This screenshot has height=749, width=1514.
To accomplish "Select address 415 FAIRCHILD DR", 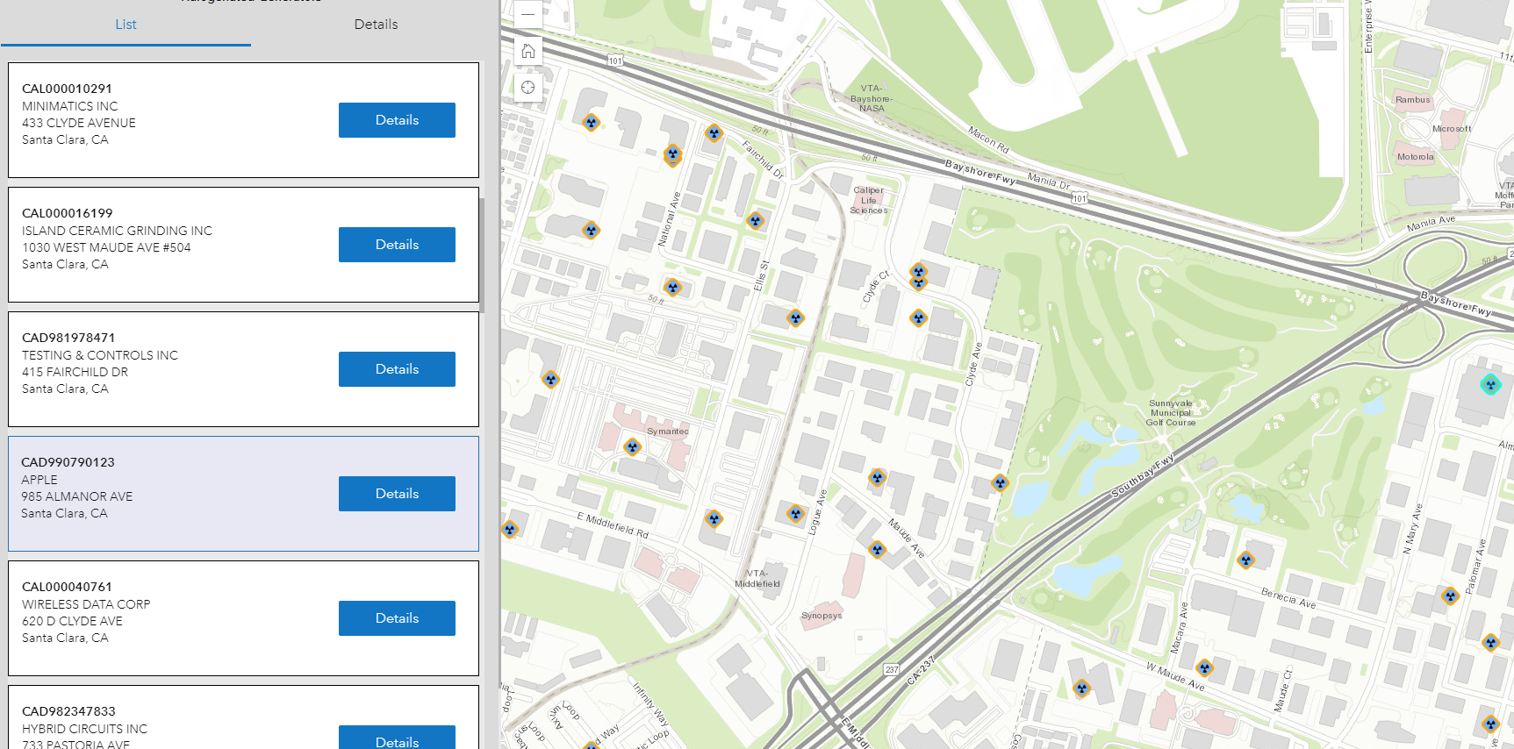I will point(75,372).
